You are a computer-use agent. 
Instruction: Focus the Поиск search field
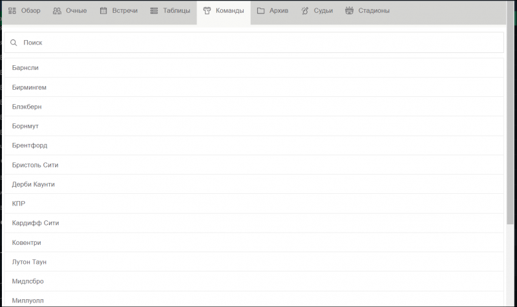tap(254, 43)
